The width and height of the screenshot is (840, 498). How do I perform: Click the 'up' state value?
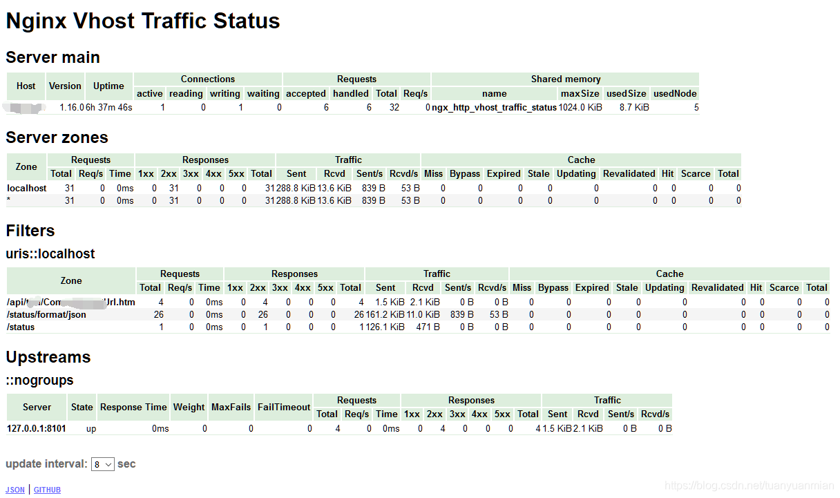(91, 428)
